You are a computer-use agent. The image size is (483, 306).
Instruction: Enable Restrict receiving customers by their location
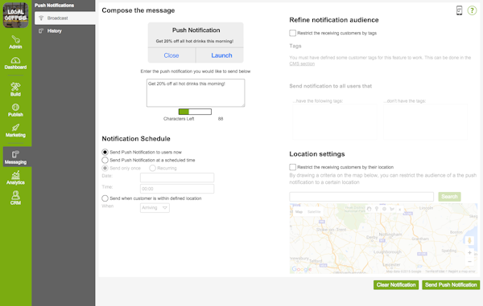pos(293,167)
